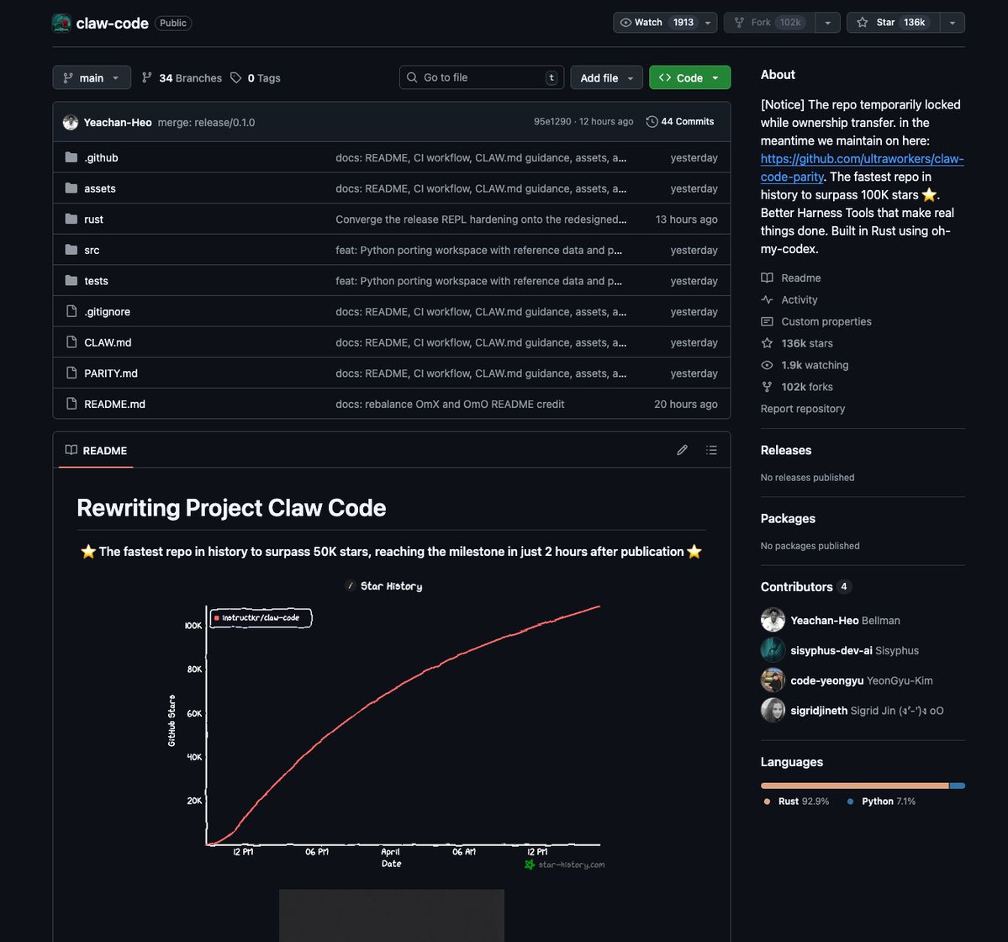Open the rust folder icon
Image resolution: width=1008 pixels, height=942 pixels.
point(71,220)
